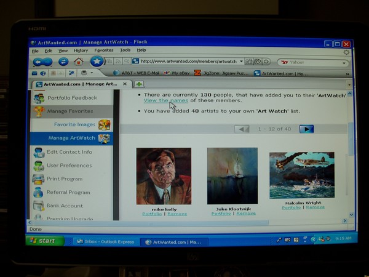Open a new tab with green plus
Image resolution: width=369 pixels, height=277 pixels.
tap(139, 84)
